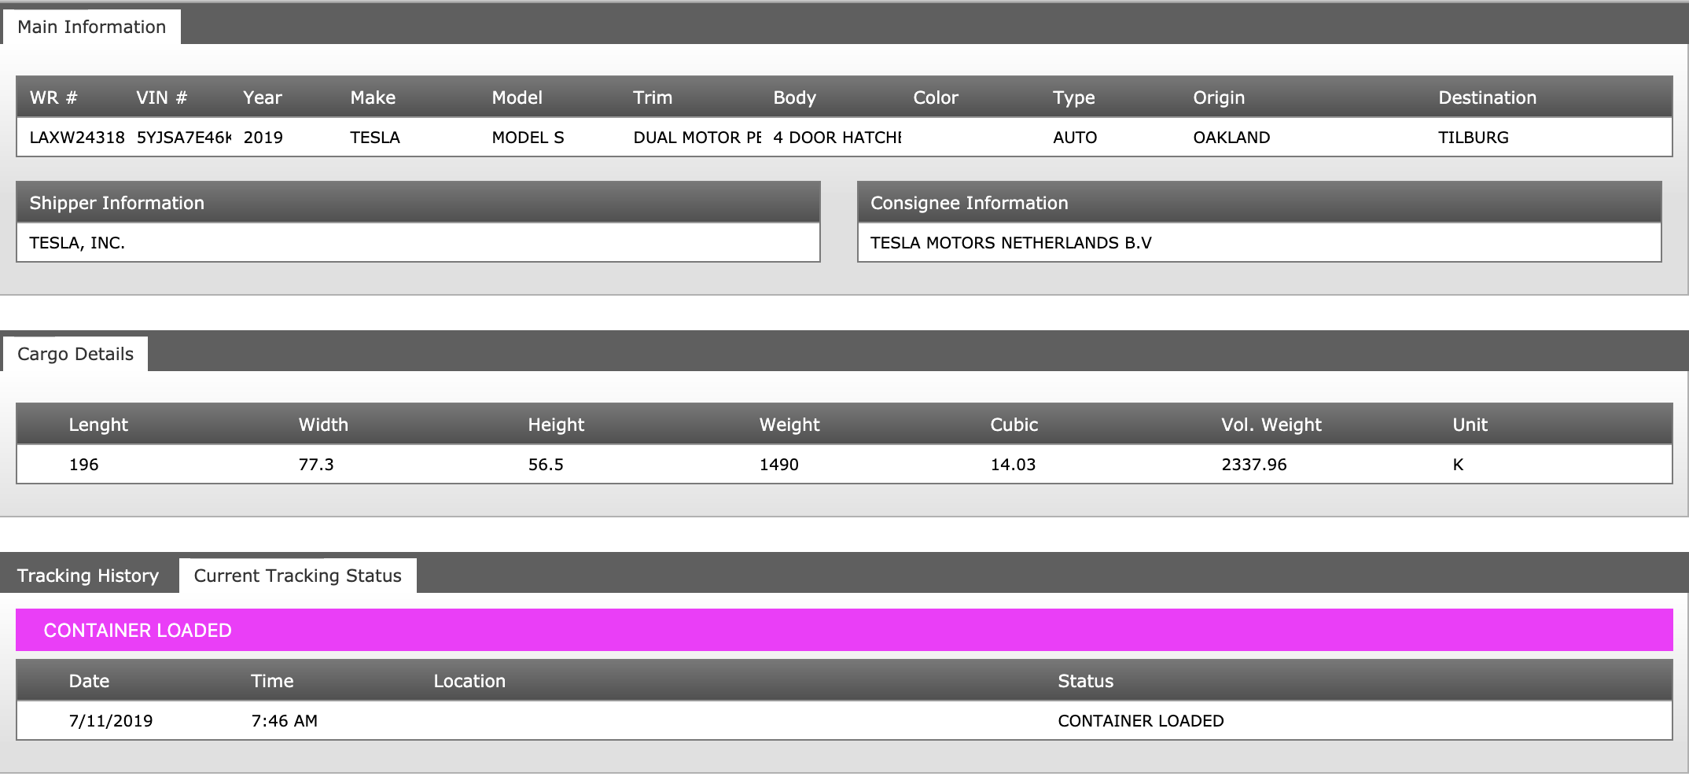Click the Location column header
Screen dimensions: 1689x780
(x=469, y=681)
